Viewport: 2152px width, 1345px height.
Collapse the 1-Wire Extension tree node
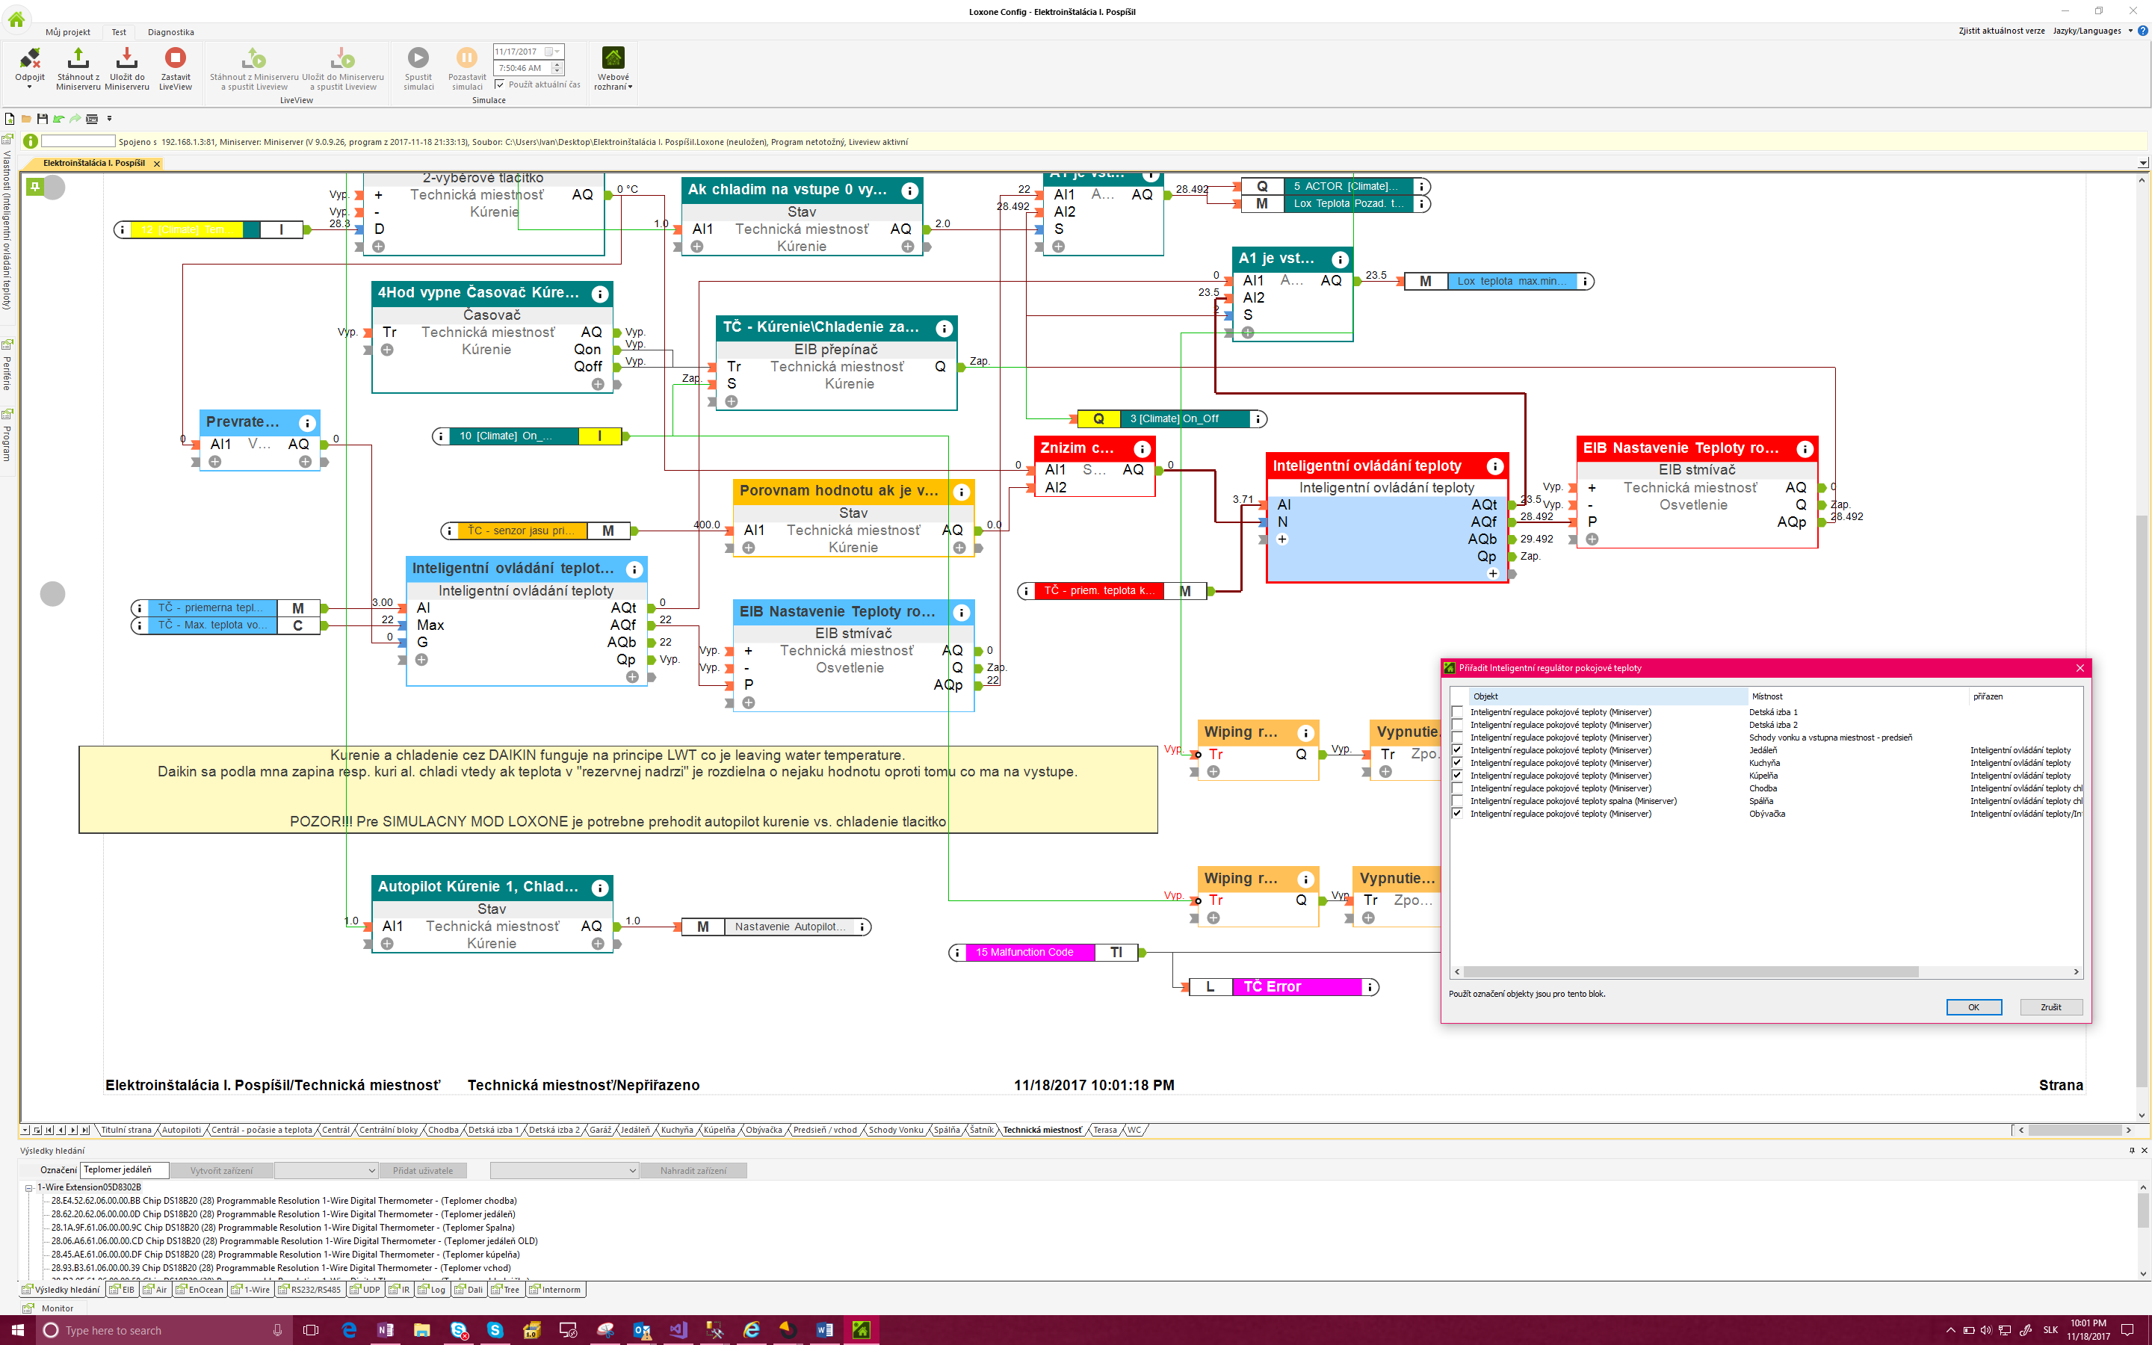pyautogui.click(x=28, y=1187)
